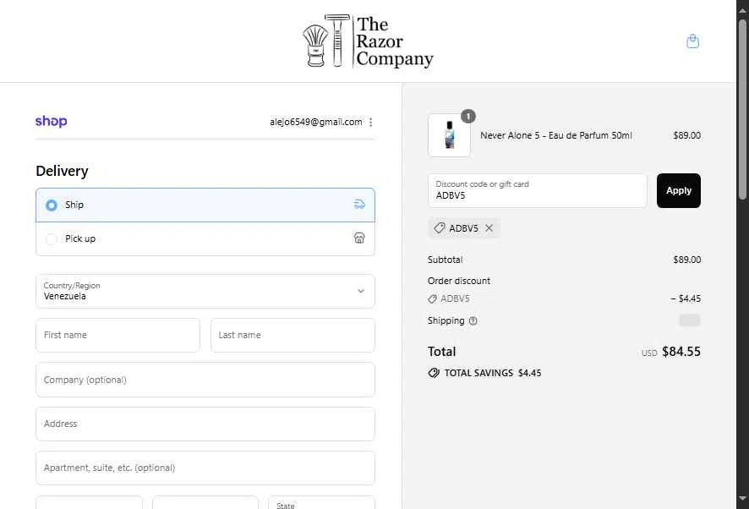
Task: Select the Pick up delivery option
Action: click(205, 238)
